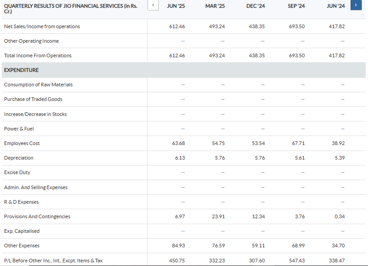The image size is (368, 266).
Task: Click the Employees Cost row label
Action: [22, 143]
